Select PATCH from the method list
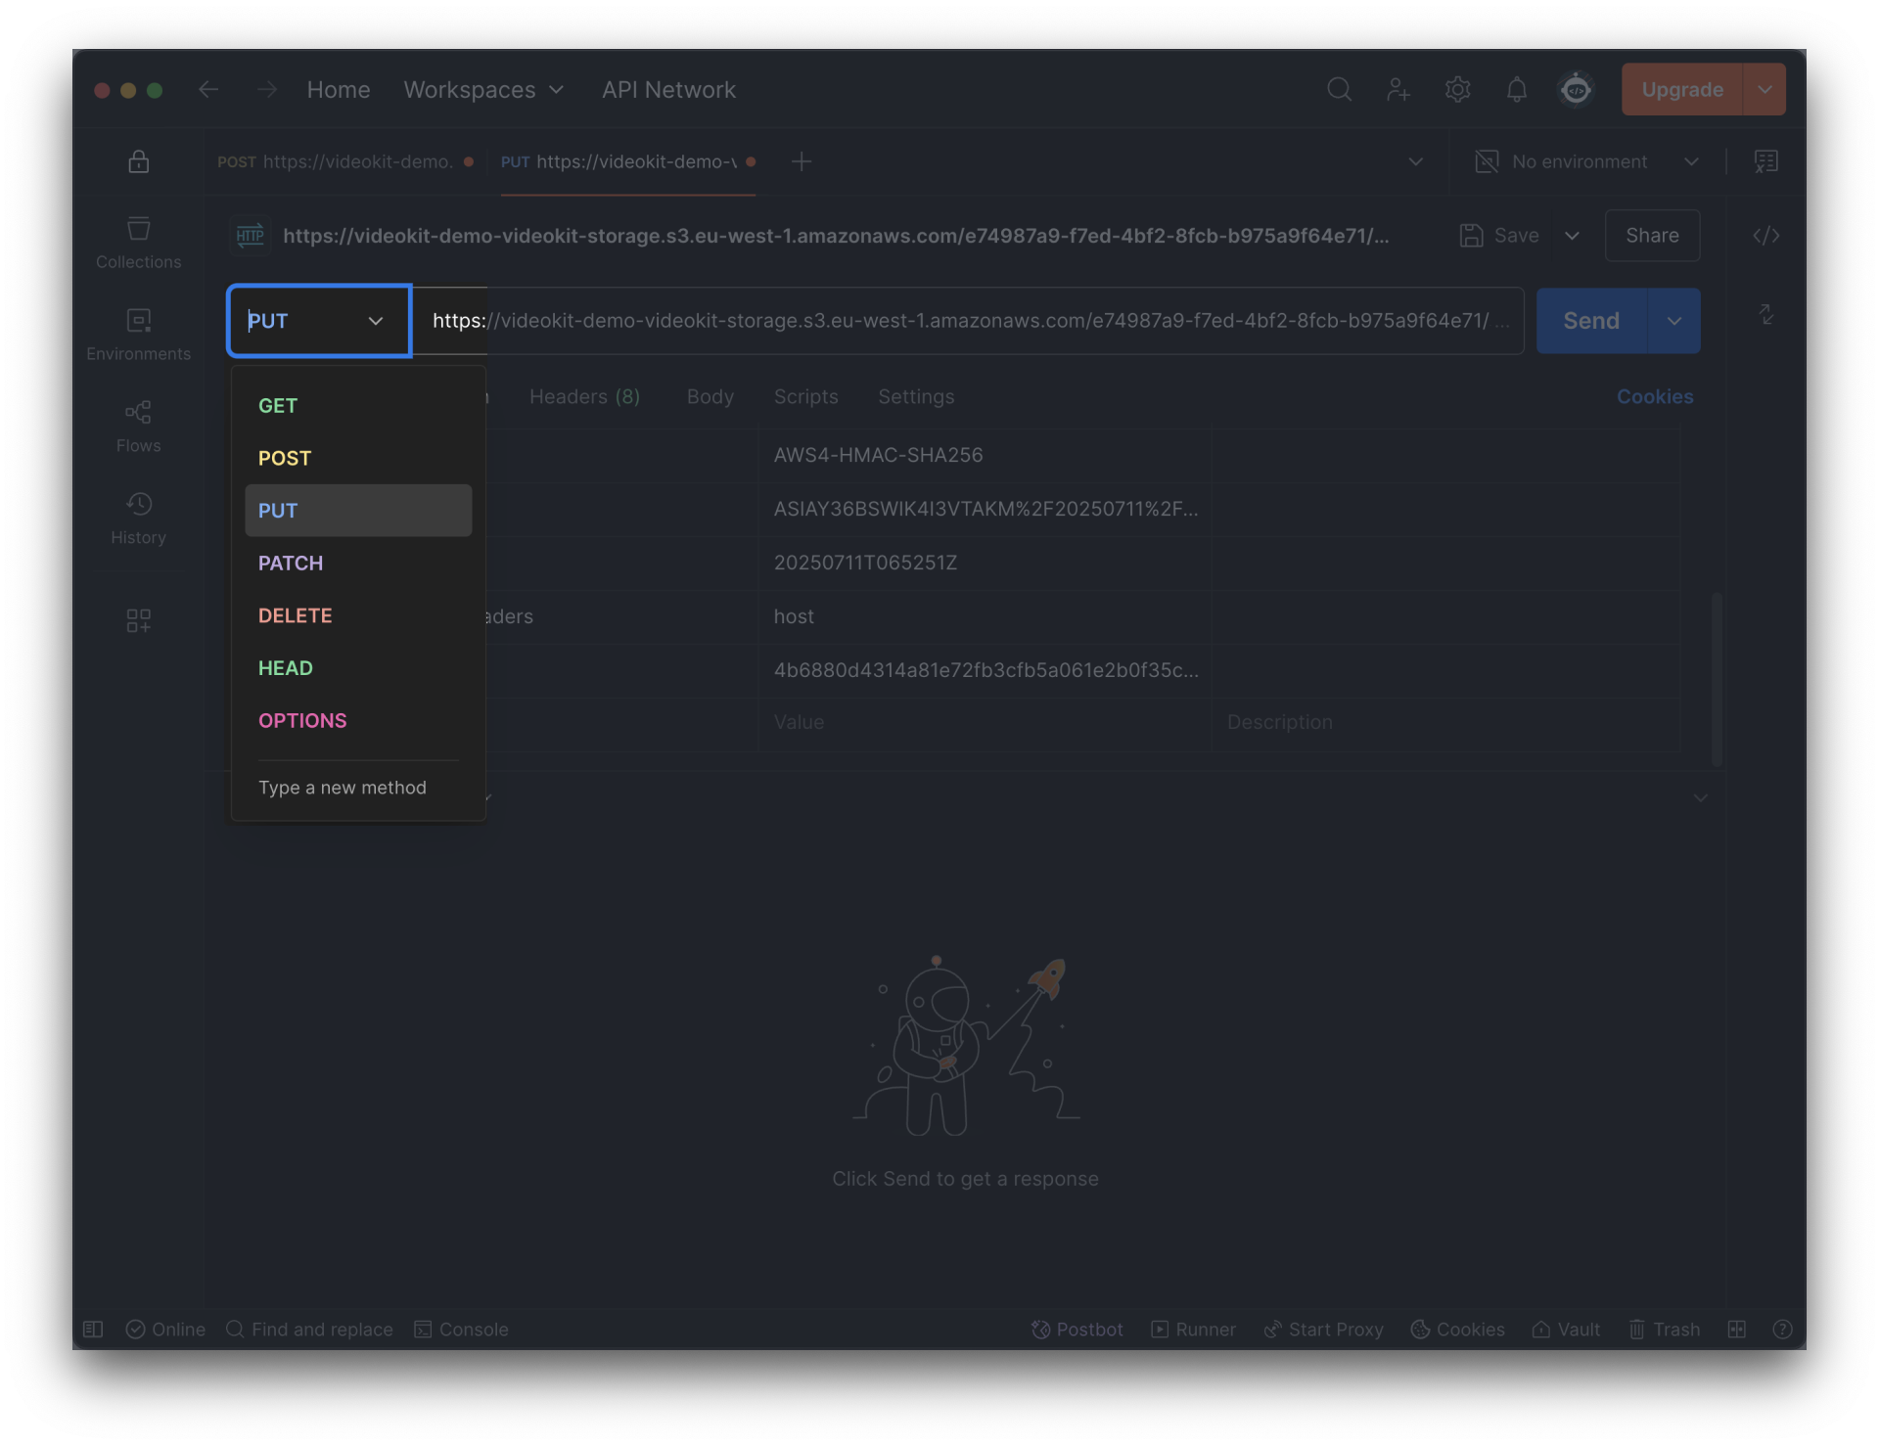The width and height of the screenshot is (1879, 1446). click(358, 564)
